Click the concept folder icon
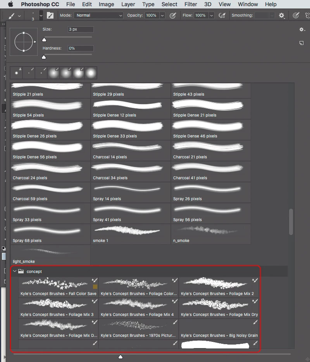310x362 pixels. [21, 271]
